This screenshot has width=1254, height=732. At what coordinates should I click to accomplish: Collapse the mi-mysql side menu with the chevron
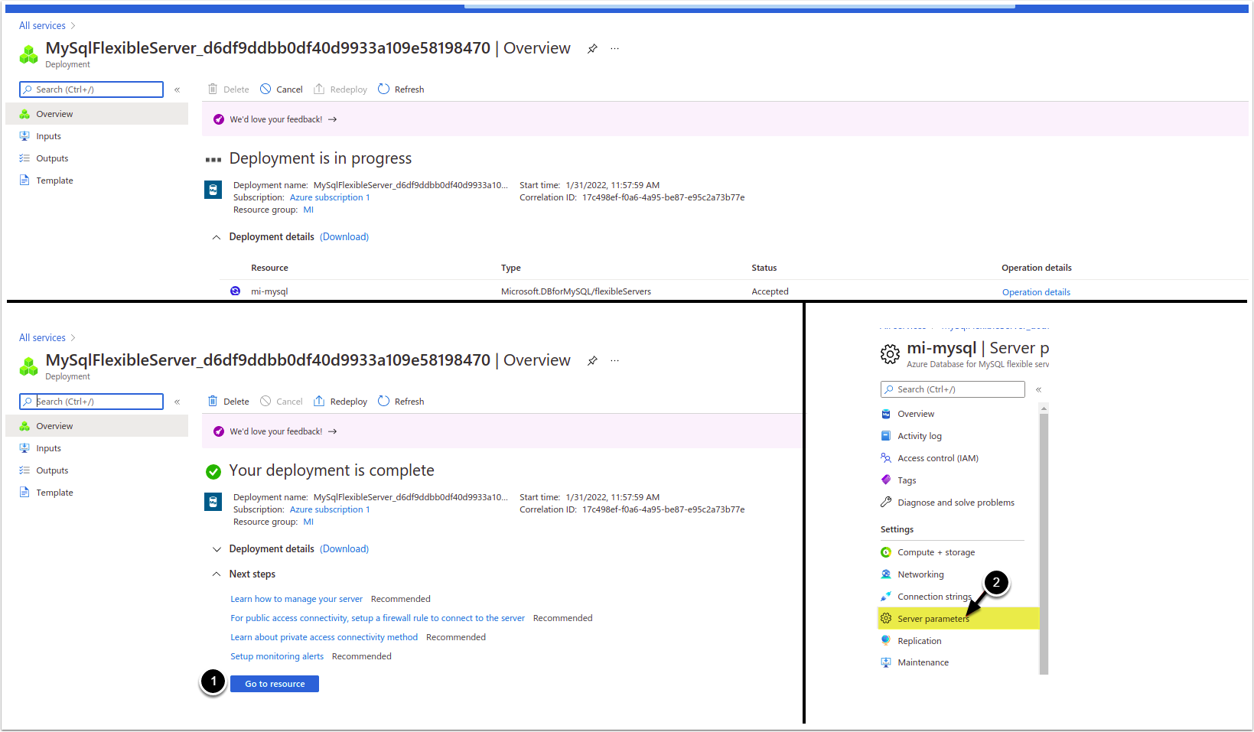[x=1038, y=389]
